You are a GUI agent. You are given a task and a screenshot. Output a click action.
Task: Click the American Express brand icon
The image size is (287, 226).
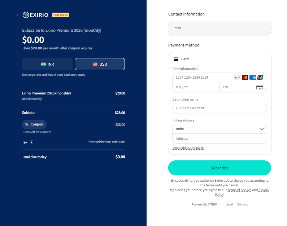[x=253, y=77]
